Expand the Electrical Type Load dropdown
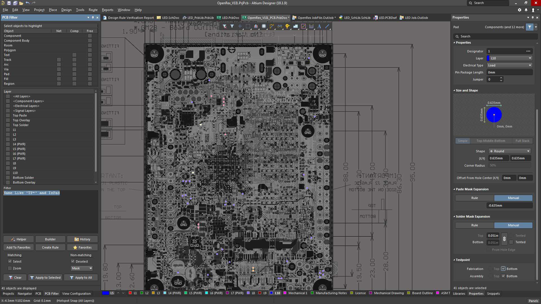Viewport: 541px width, 304px height. coord(509,65)
